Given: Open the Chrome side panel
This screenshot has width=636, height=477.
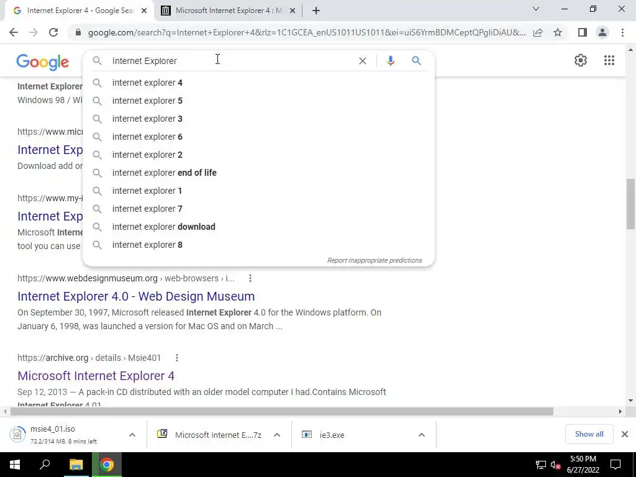Looking at the screenshot, I should tap(583, 32).
